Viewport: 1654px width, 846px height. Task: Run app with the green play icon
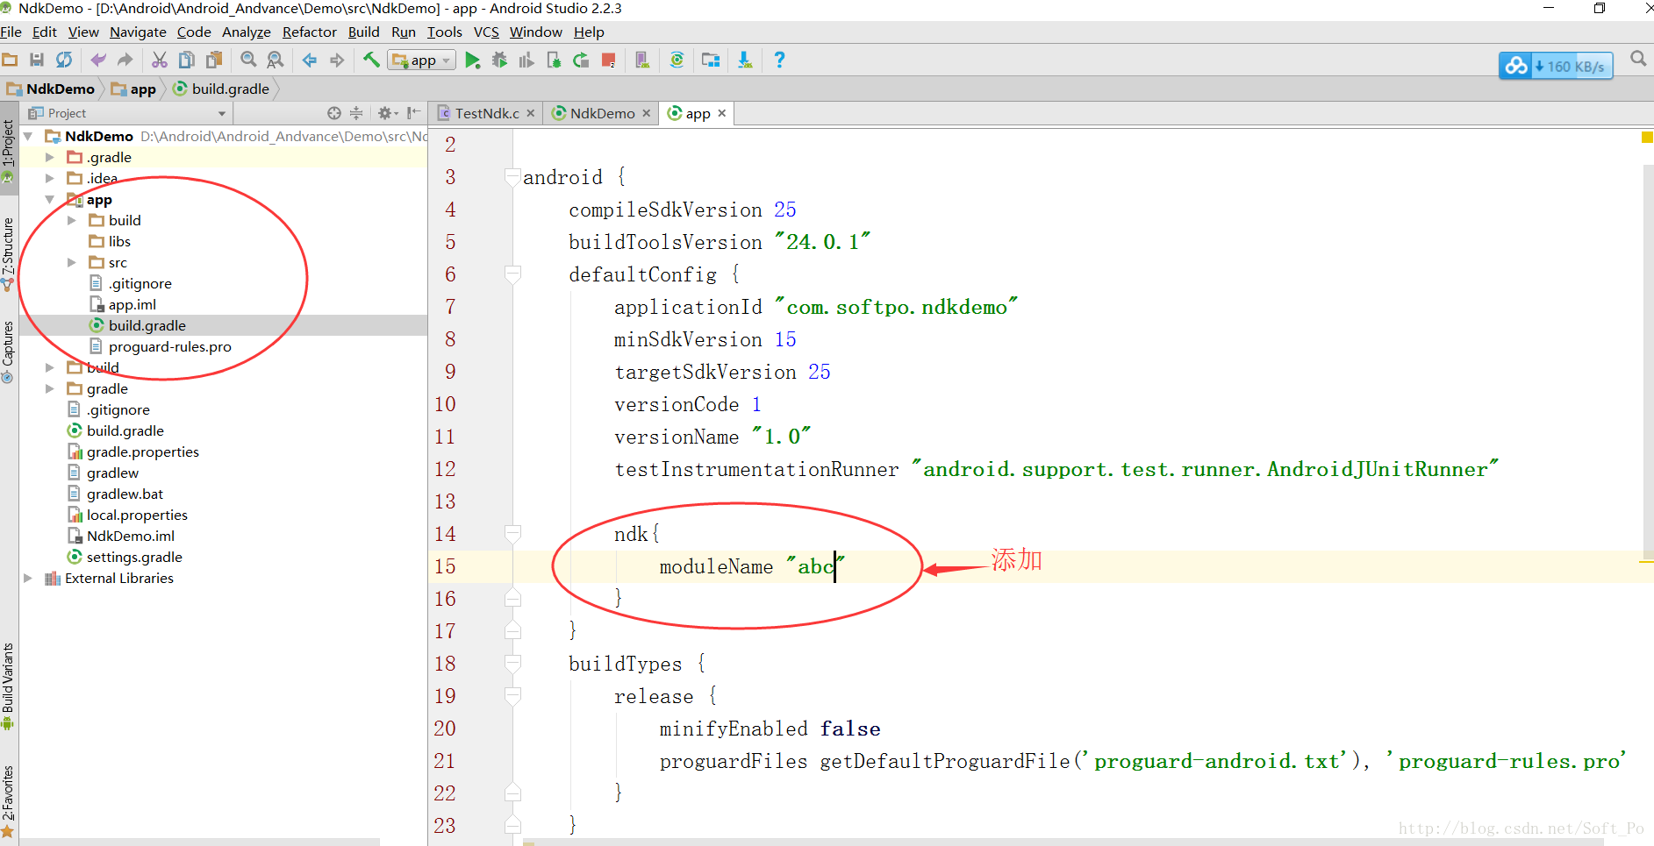(473, 60)
